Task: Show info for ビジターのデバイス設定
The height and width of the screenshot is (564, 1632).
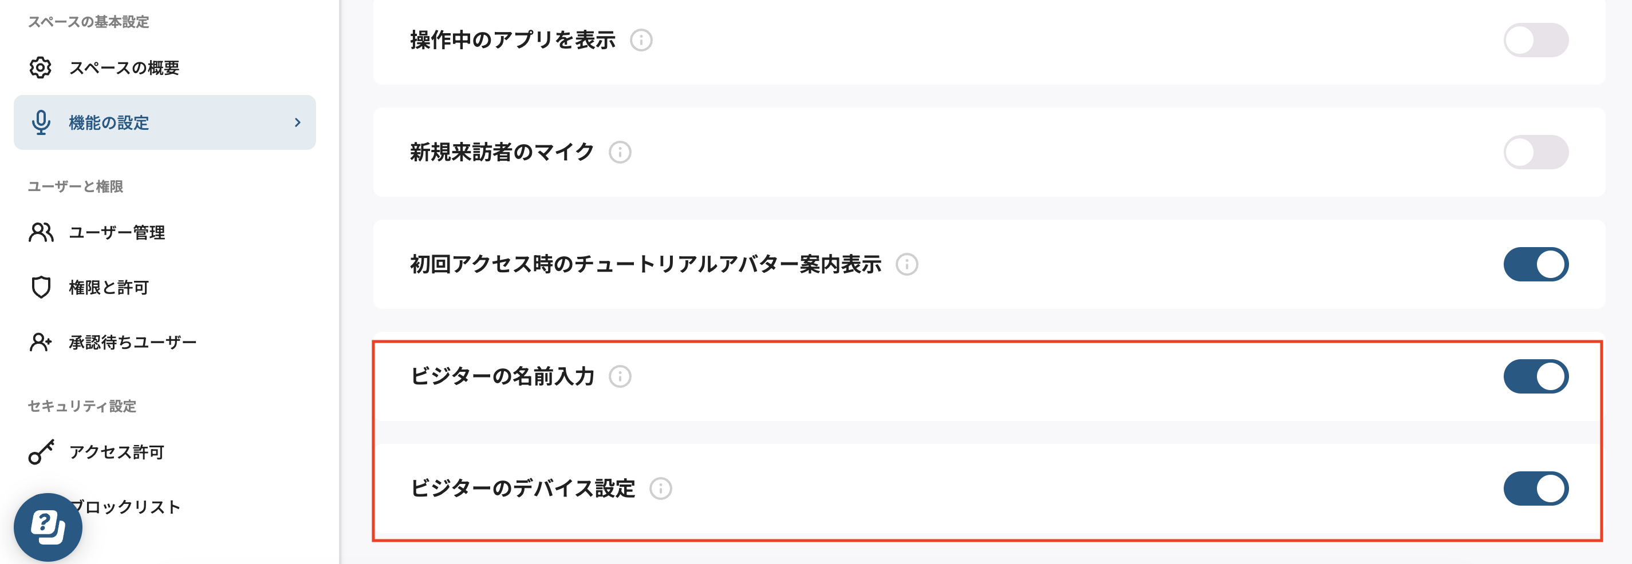Action: [660, 488]
